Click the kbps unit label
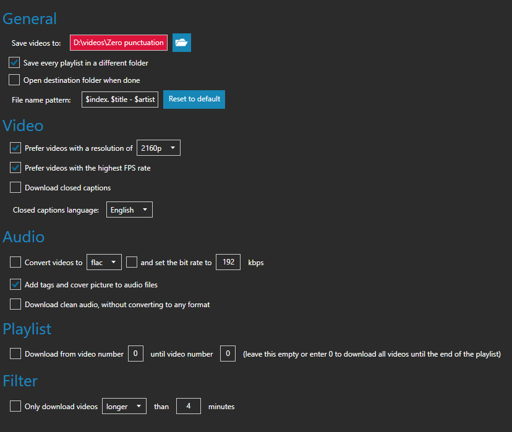Image resolution: width=512 pixels, height=432 pixels. (255, 263)
